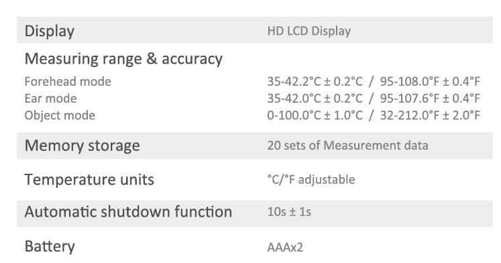
Task: Click the 95-107.6°F ± 0.4°F Fahrenheit value
Action: [430, 99]
